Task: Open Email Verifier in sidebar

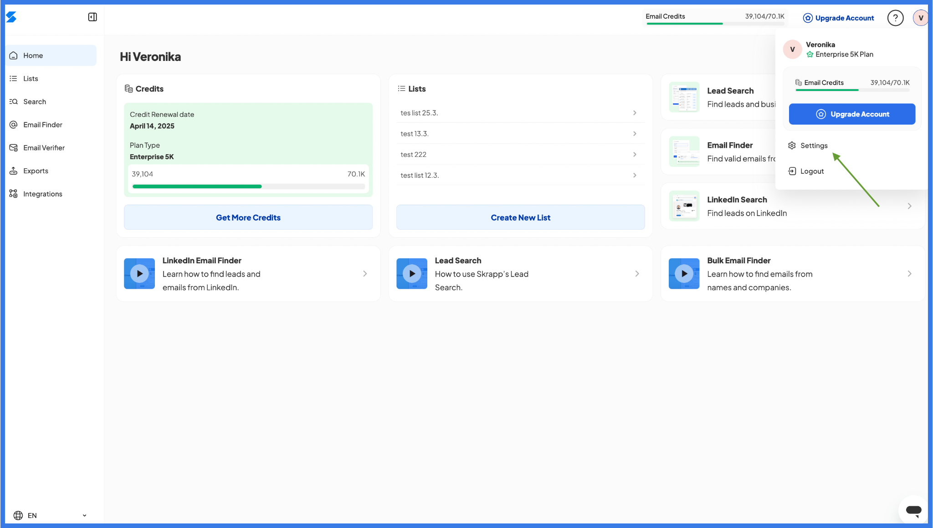Action: coord(51,148)
